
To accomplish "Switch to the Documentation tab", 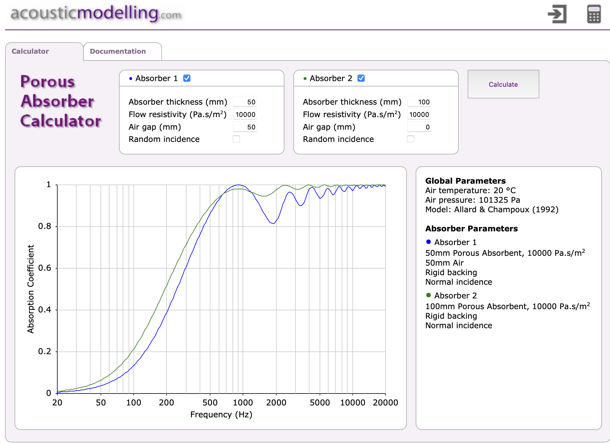I will (x=118, y=51).
